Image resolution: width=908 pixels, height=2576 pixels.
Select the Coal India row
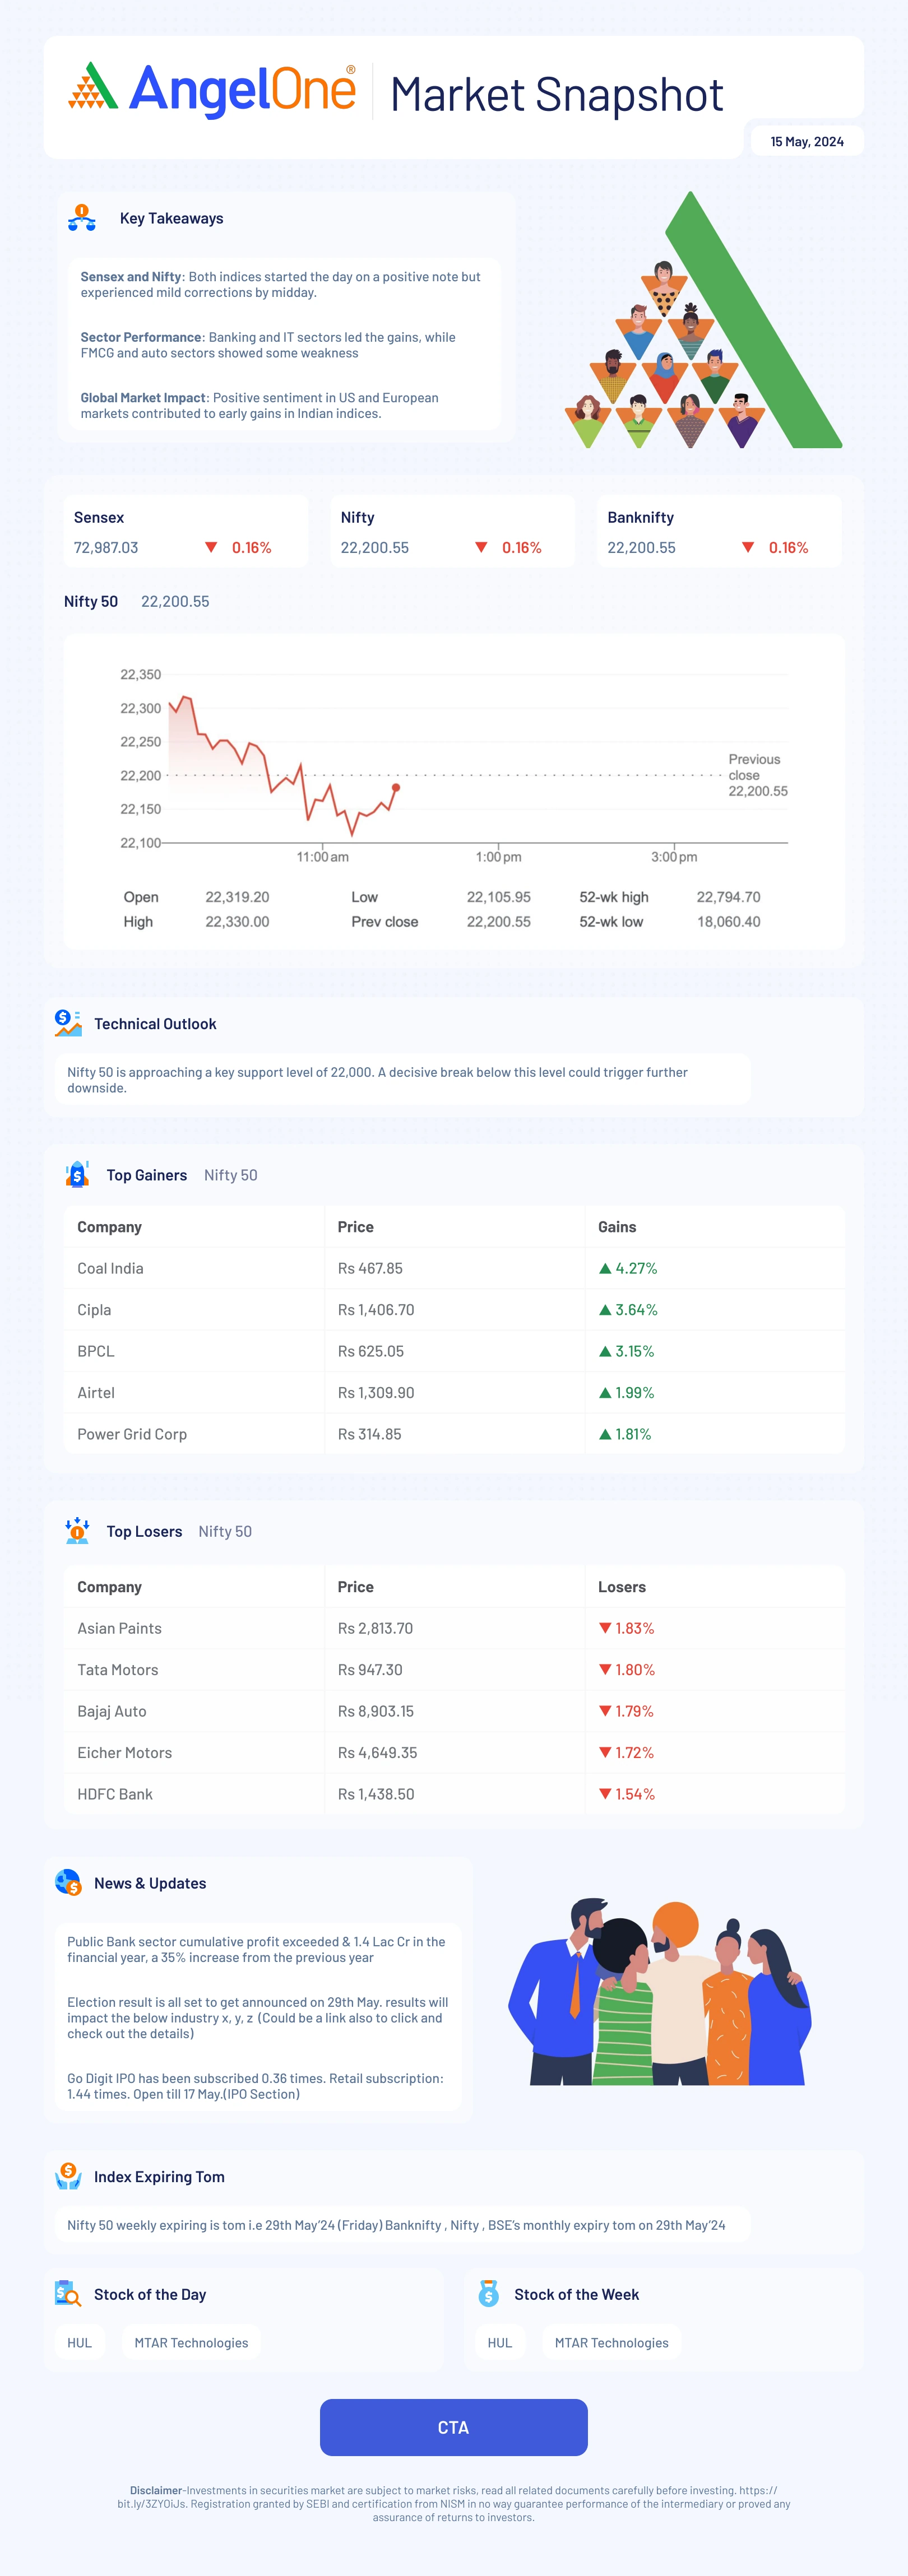(x=454, y=1268)
